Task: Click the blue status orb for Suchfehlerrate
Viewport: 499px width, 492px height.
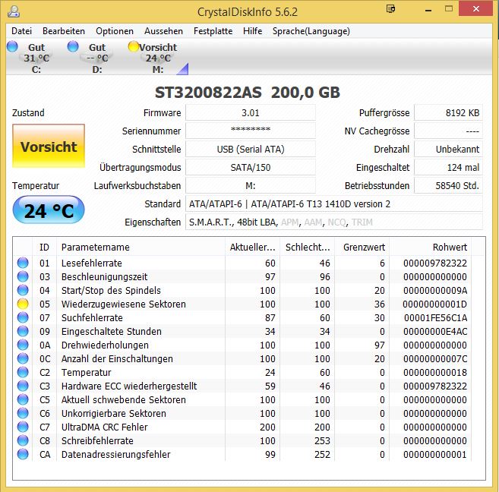Action: (23, 317)
